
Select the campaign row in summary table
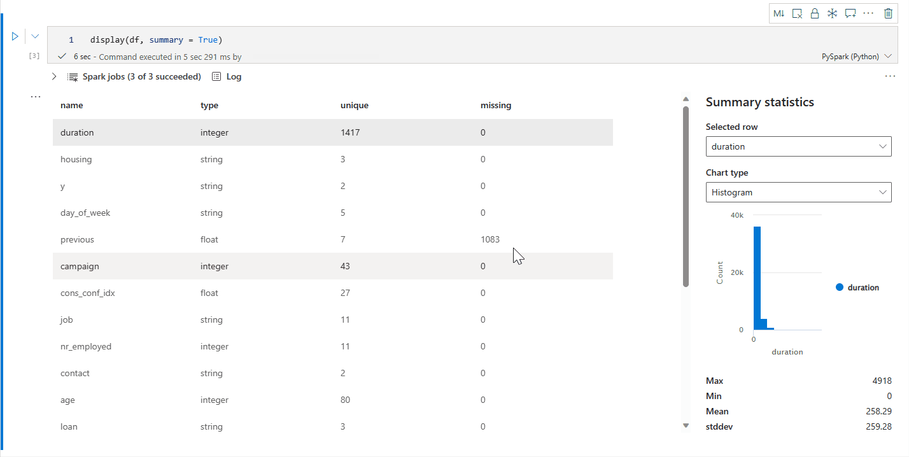(x=333, y=266)
